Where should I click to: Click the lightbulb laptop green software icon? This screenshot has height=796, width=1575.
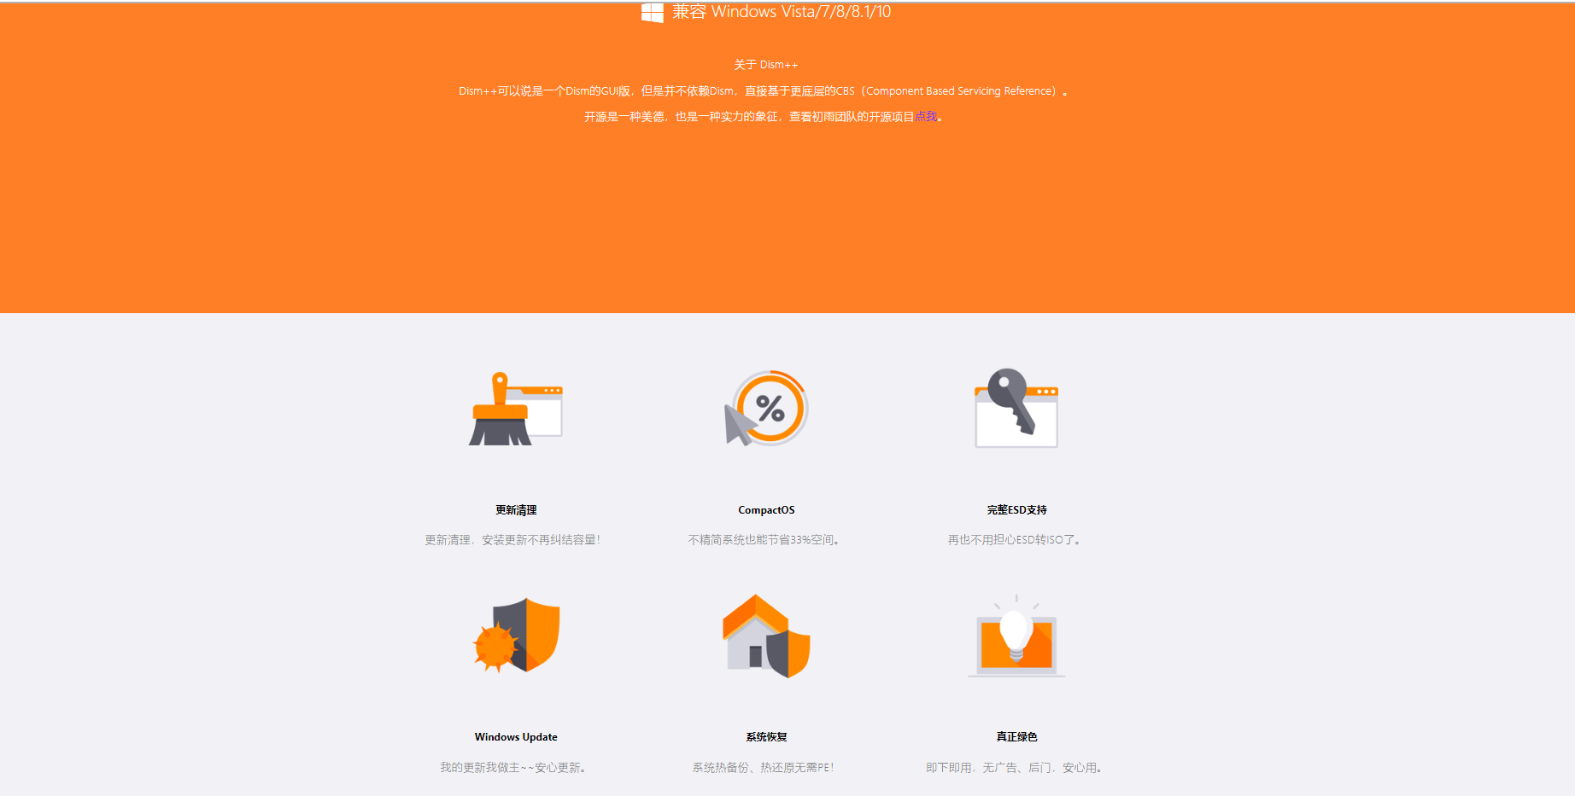(x=1016, y=636)
